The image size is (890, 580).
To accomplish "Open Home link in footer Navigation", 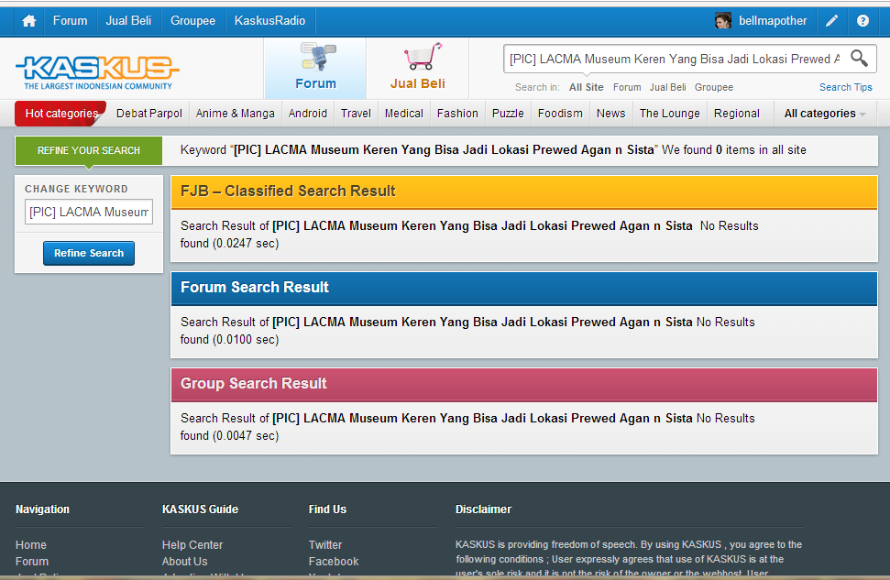I will coord(31,545).
